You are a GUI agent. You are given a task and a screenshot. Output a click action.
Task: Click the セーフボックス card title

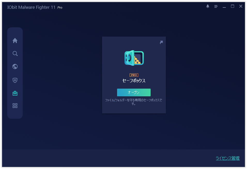point(134,81)
